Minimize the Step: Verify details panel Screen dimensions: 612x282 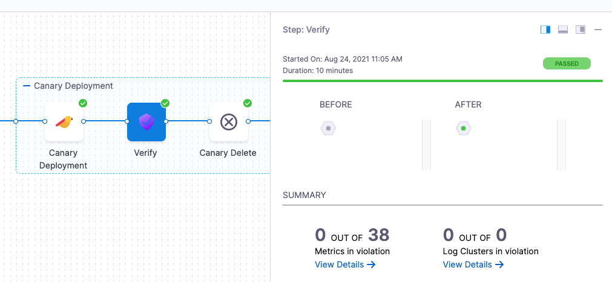598,30
